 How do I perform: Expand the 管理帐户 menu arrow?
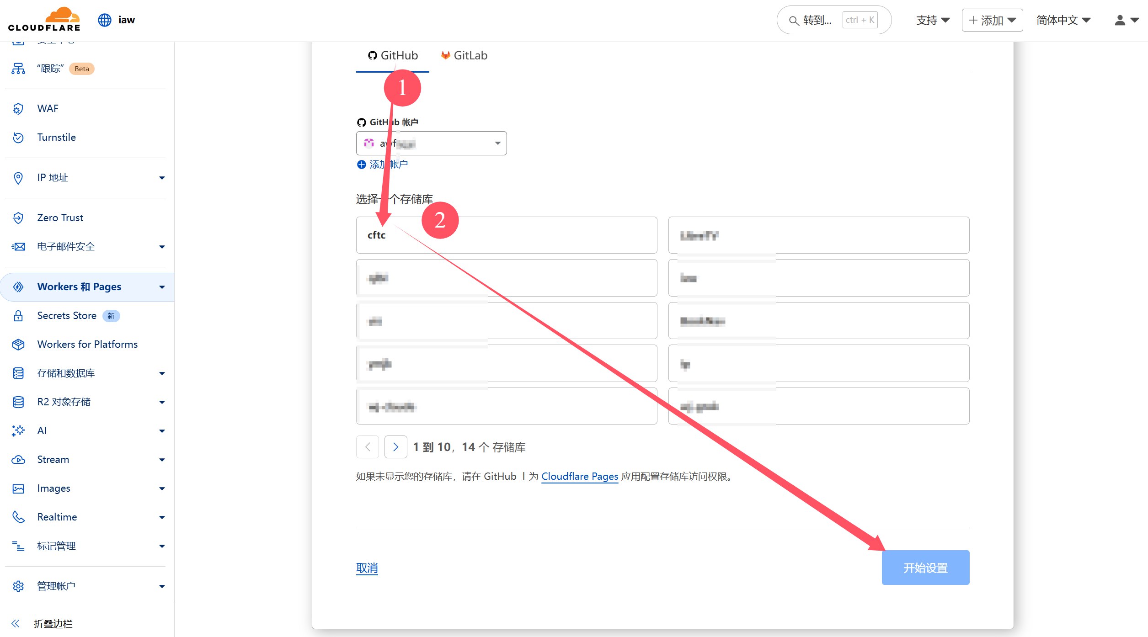pyautogui.click(x=162, y=586)
